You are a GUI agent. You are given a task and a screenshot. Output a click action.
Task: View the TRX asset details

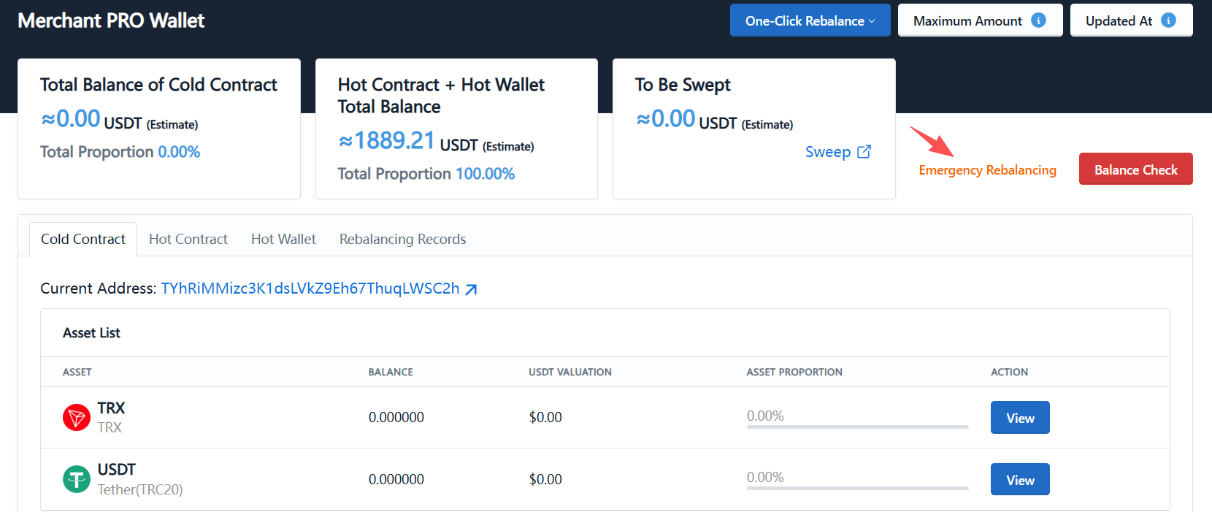click(x=1020, y=418)
